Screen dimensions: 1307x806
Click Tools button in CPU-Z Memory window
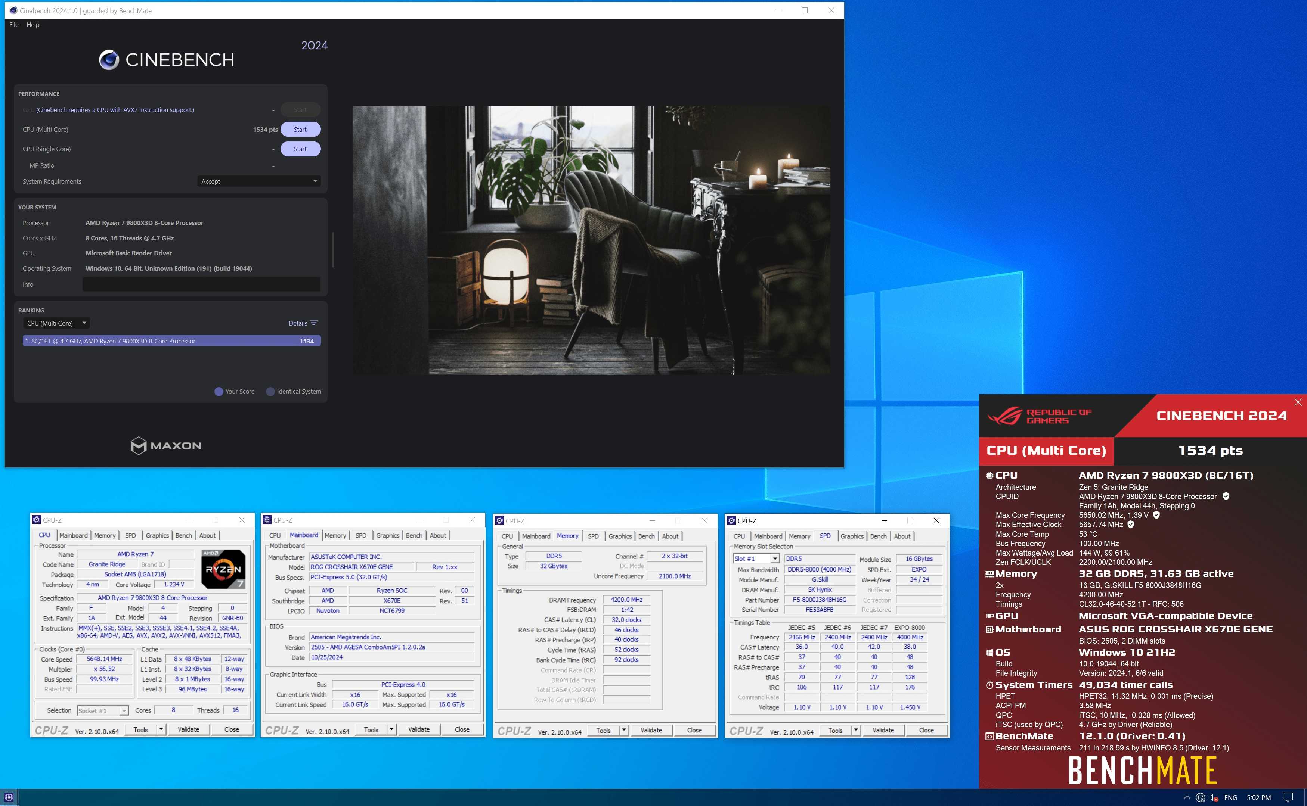pyautogui.click(x=603, y=730)
